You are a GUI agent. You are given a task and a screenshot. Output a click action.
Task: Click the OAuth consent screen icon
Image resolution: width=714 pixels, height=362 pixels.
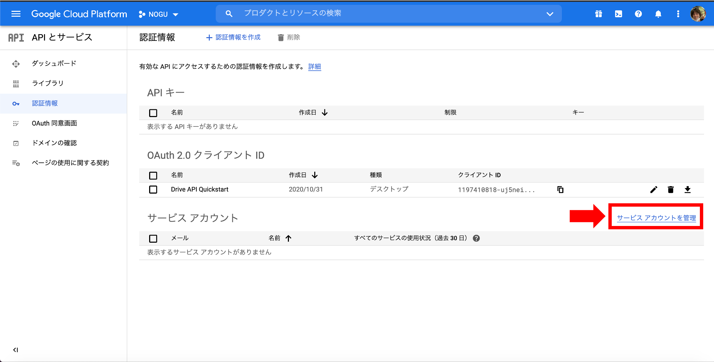point(16,123)
